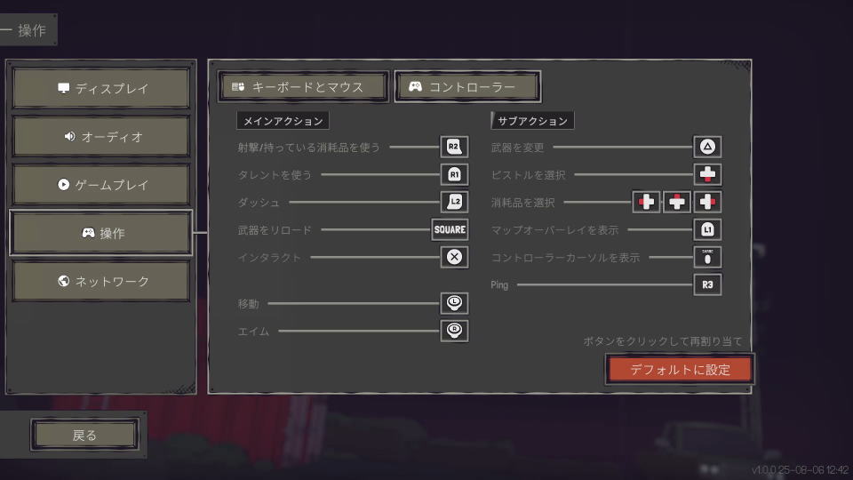Rebind the d-pad icon for ピストルを選択
Image resolution: width=853 pixels, height=480 pixels.
click(708, 175)
